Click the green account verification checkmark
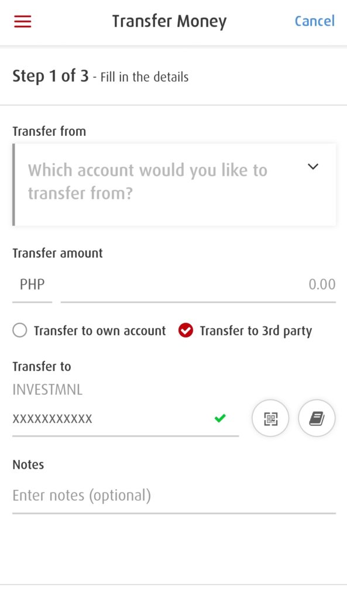The width and height of the screenshot is (347, 600). click(x=221, y=418)
